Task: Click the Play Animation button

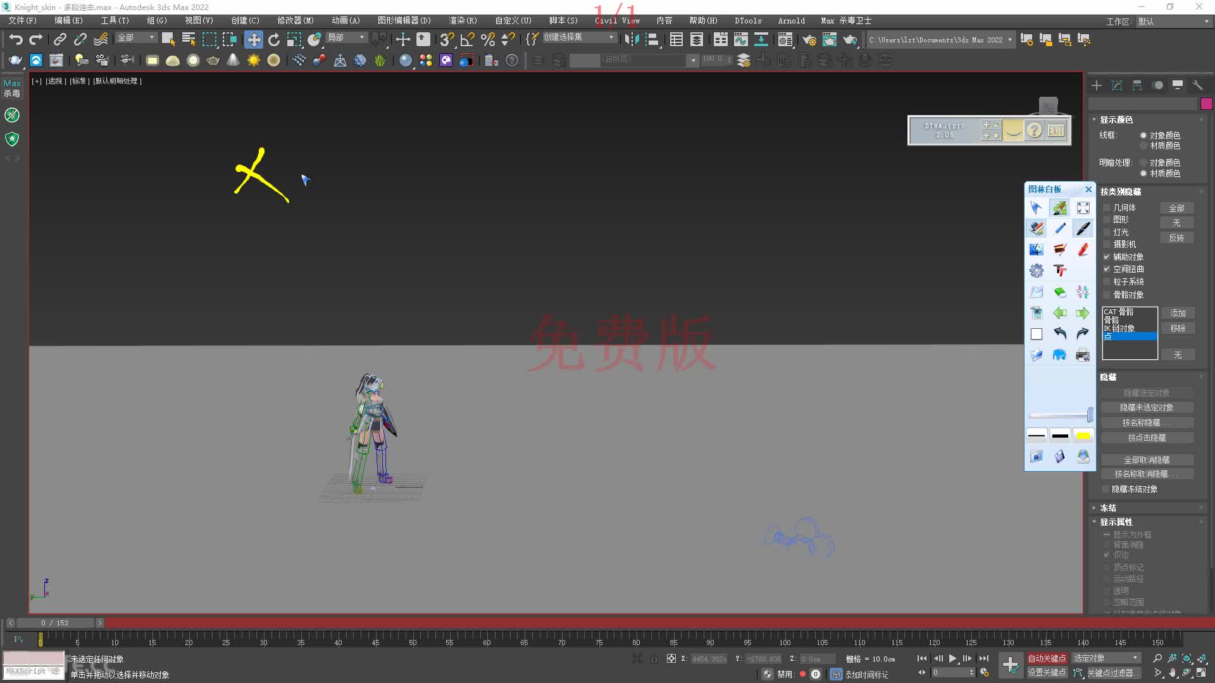Action: [x=952, y=658]
